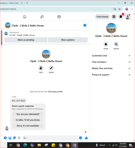Send a thumbs-up like

[x=86, y=138]
